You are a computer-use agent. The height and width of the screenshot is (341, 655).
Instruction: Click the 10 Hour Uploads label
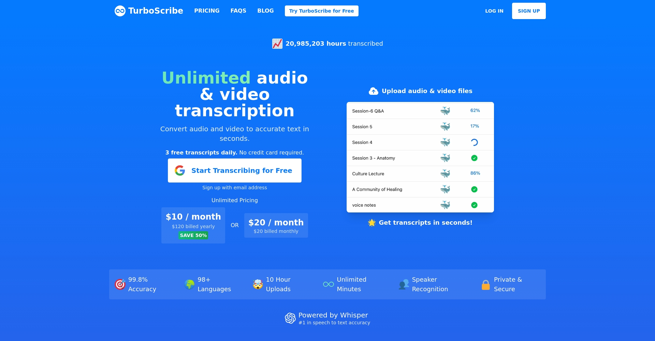[278, 284]
